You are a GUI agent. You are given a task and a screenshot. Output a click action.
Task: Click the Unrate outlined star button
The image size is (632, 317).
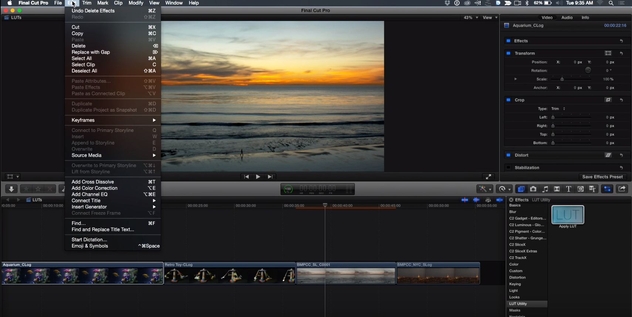click(x=38, y=189)
